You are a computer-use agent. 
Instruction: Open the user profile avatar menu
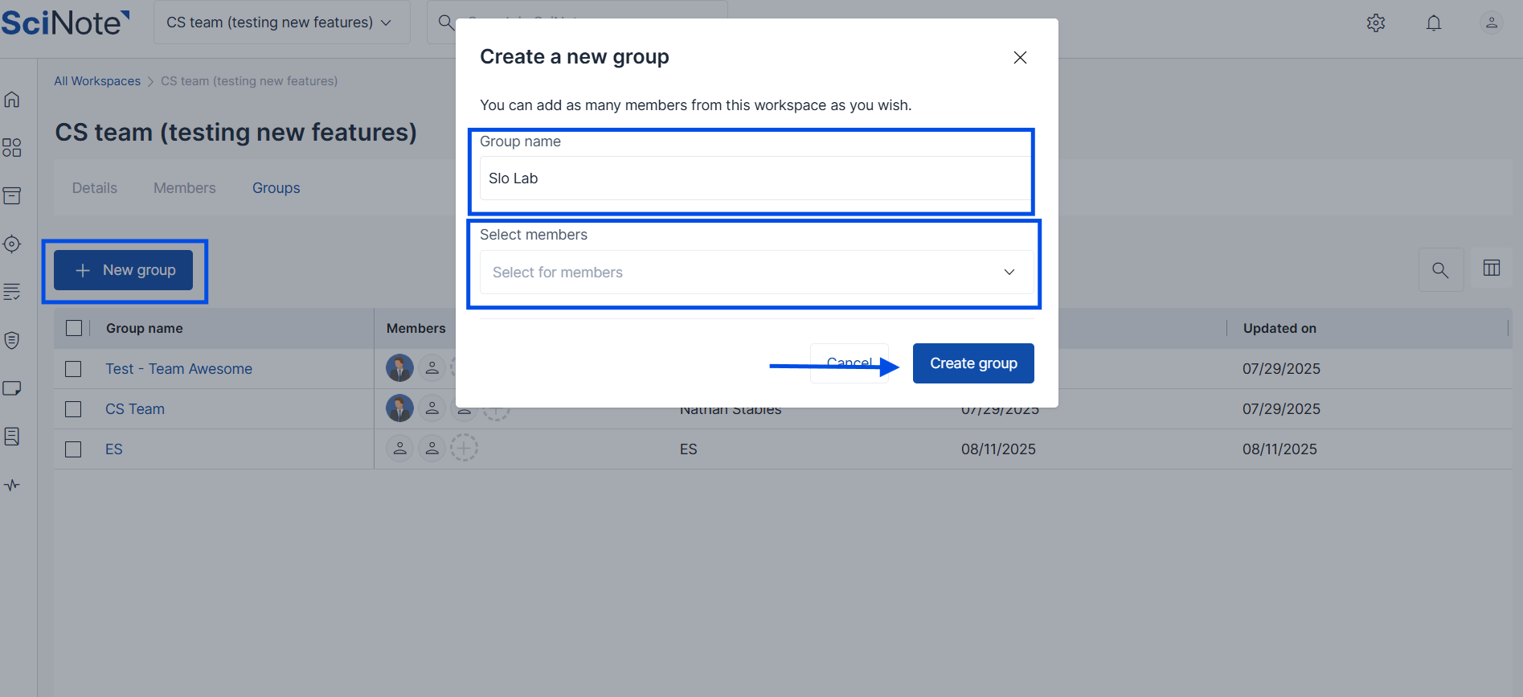[x=1492, y=23]
